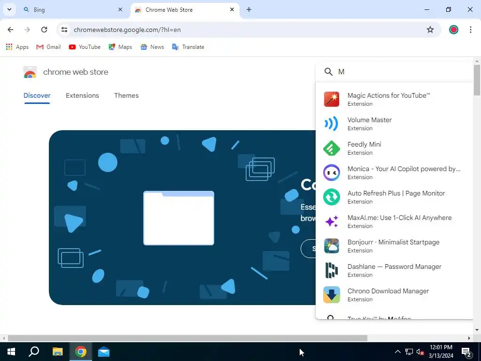481x361 pixels.
Task: Select the Extensions tab
Action: (82, 95)
